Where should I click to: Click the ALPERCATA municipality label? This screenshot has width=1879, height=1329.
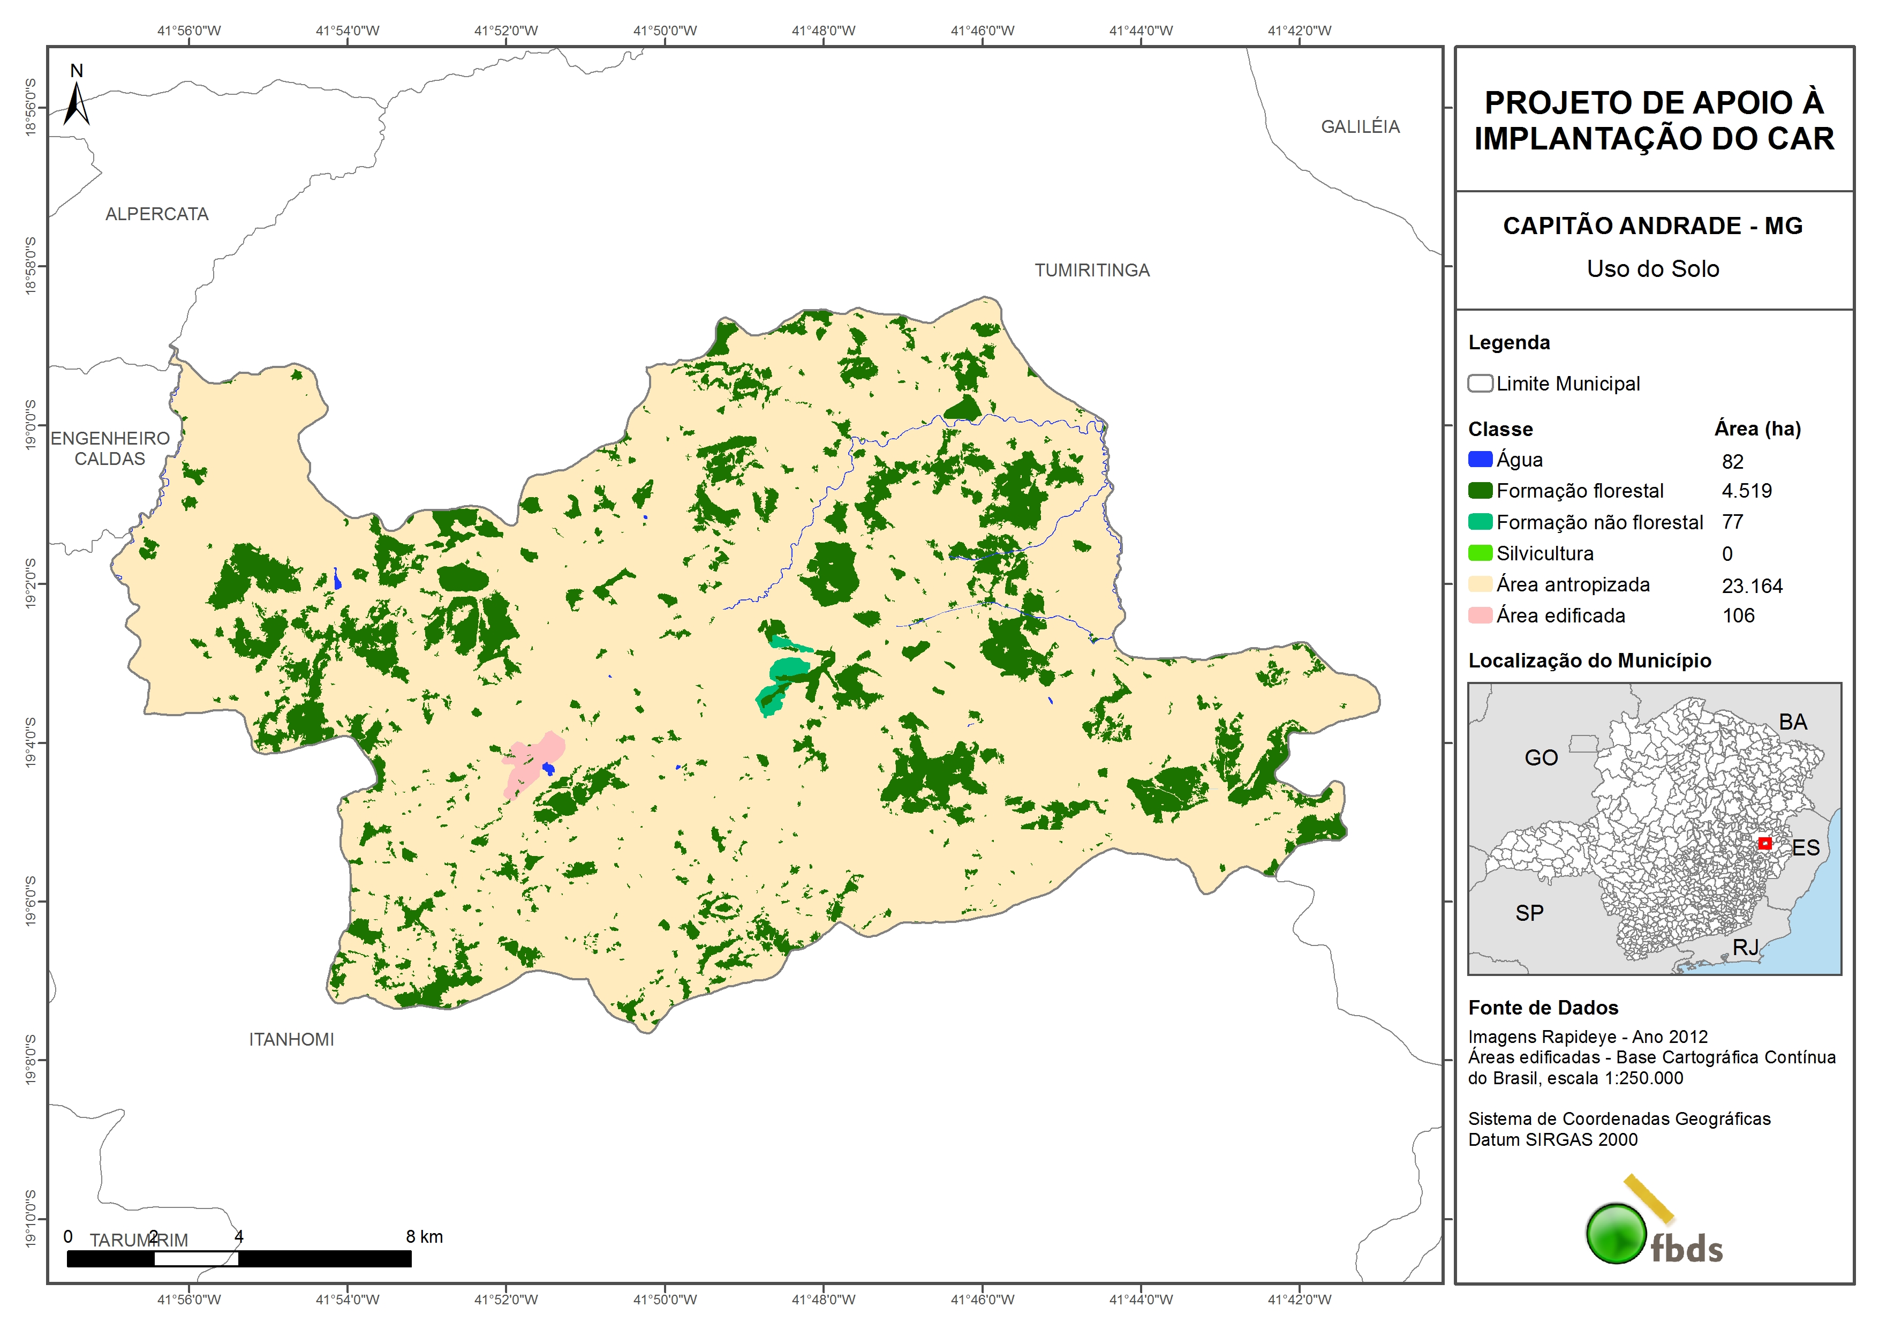coord(156,215)
